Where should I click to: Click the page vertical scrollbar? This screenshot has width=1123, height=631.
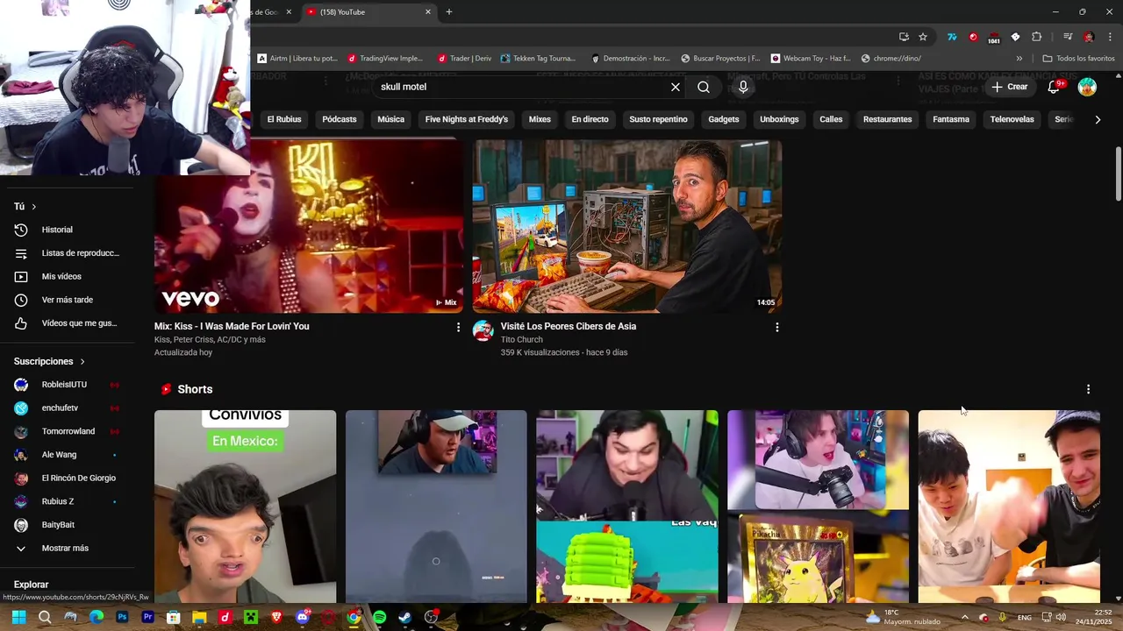[1118, 175]
